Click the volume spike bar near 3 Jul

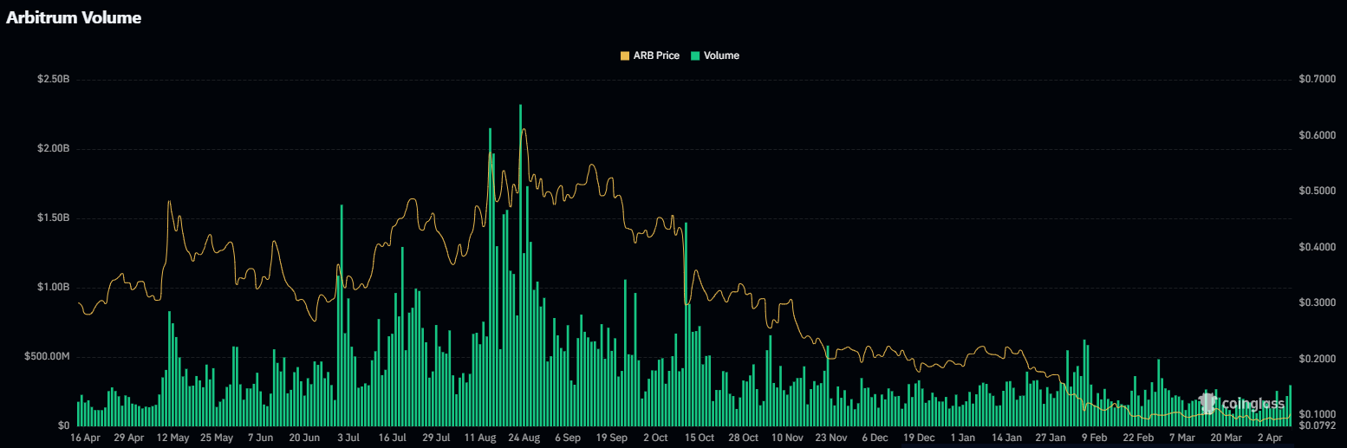(x=342, y=312)
